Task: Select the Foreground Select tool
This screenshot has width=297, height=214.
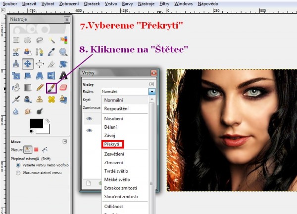Action: click(28, 52)
